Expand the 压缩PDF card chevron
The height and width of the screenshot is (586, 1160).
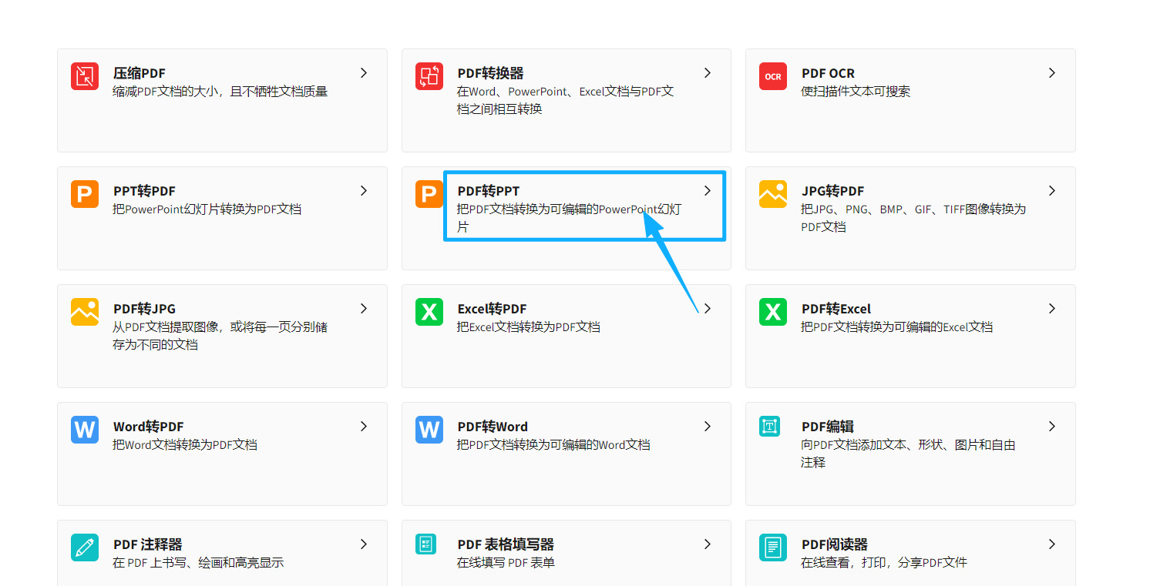363,72
